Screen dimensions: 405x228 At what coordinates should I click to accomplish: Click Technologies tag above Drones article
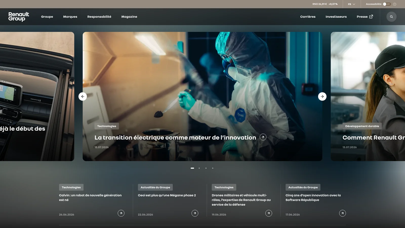tap(224, 187)
